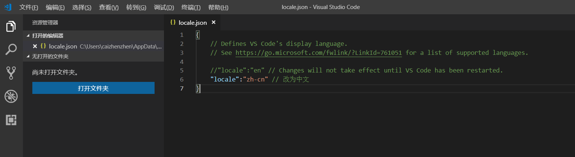Viewport: 575px width, 157px height.
Task: Open the 终端(T) menu
Action: [191, 8]
